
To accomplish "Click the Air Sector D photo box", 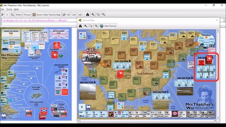I will coord(185,91).
